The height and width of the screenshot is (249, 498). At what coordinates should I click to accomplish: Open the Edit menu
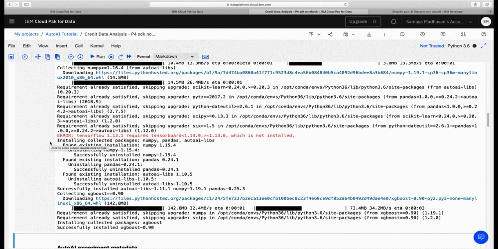click(x=27, y=46)
